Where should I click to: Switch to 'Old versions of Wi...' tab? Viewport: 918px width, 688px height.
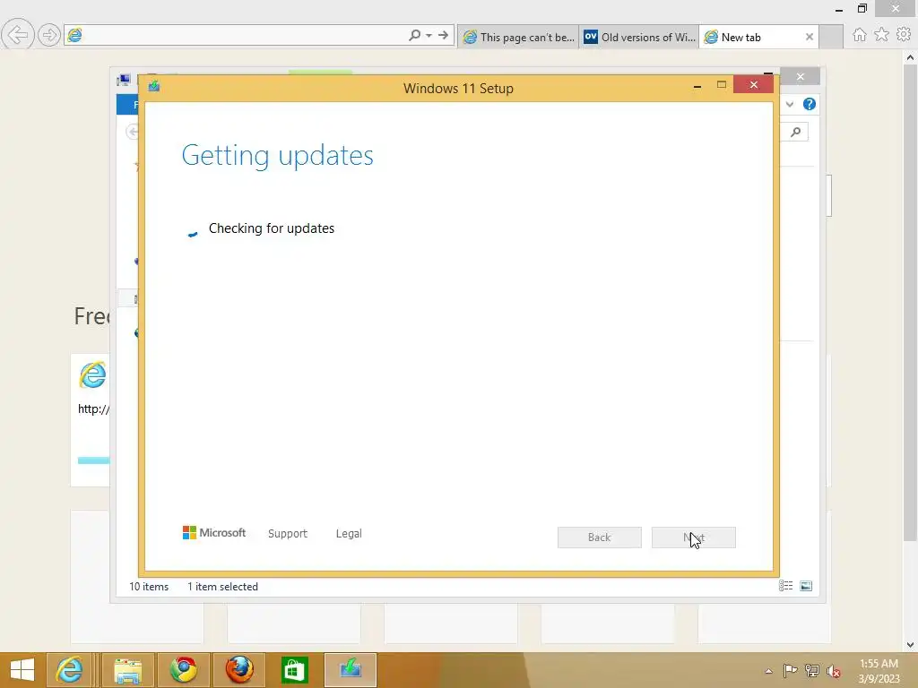(638, 37)
